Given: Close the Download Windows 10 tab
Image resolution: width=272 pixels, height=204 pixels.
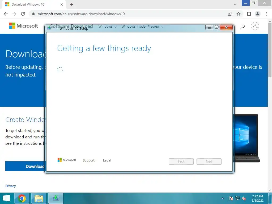Looking at the screenshot, I should (x=62, y=5).
